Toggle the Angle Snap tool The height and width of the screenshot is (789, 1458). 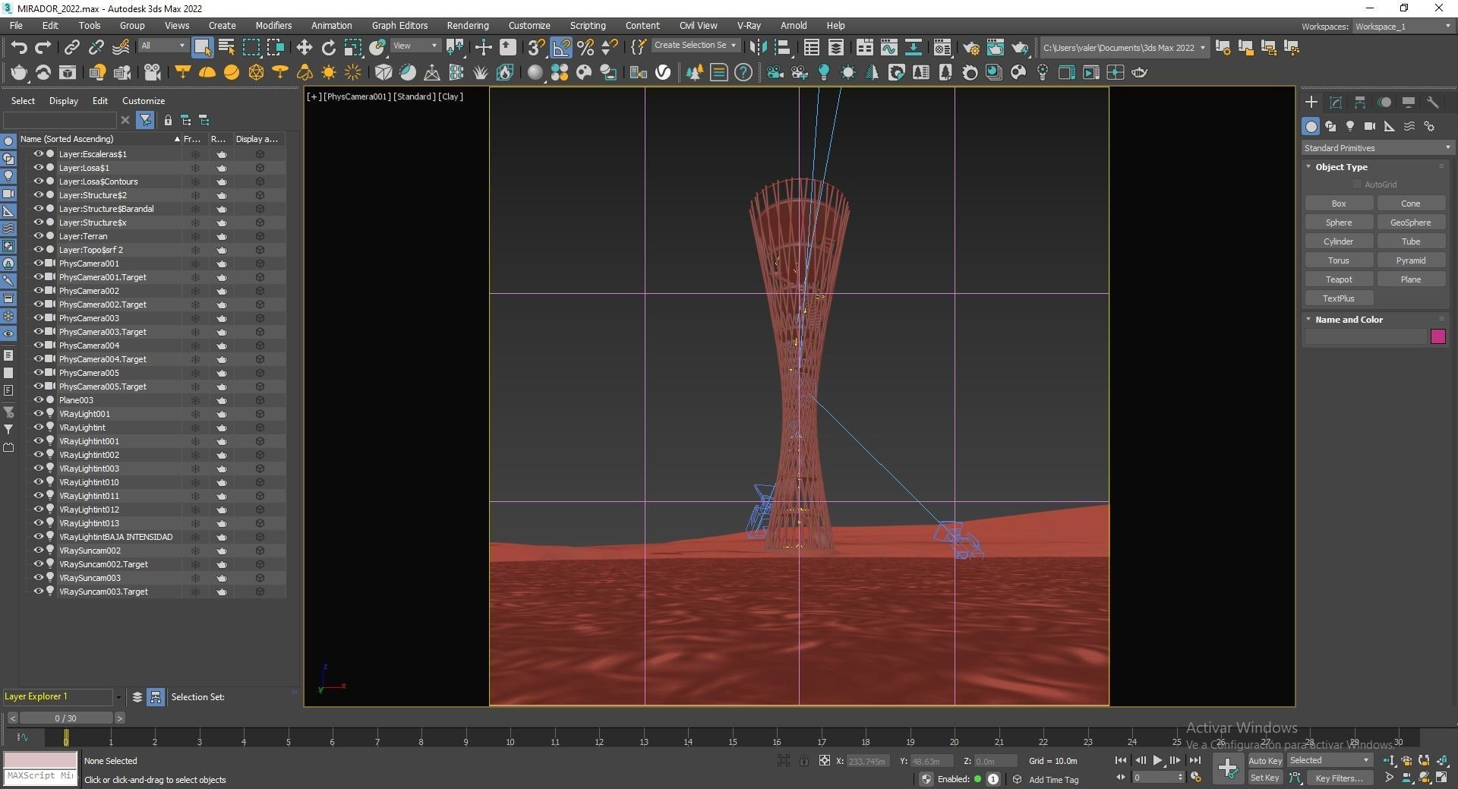(x=561, y=47)
